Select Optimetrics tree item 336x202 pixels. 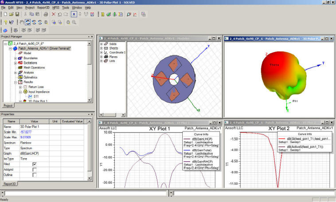click(x=30, y=78)
